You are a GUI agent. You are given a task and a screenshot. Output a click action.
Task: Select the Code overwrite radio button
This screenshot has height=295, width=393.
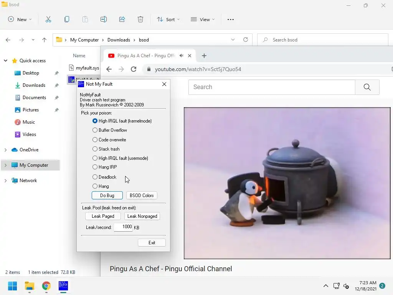[x=95, y=140]
